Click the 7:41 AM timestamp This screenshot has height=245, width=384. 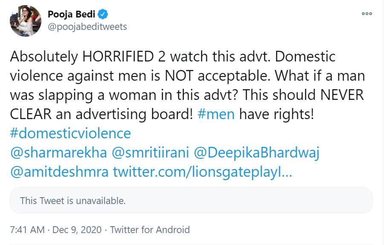[x=26, y=230]
